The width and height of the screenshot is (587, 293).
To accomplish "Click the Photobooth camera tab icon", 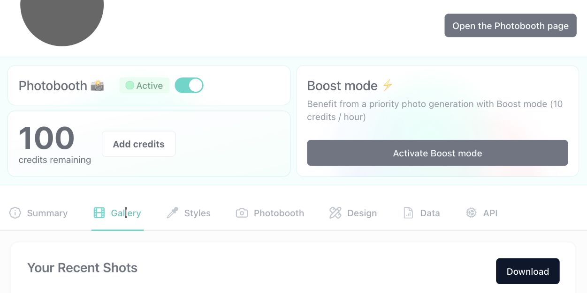I will (242, 213).
